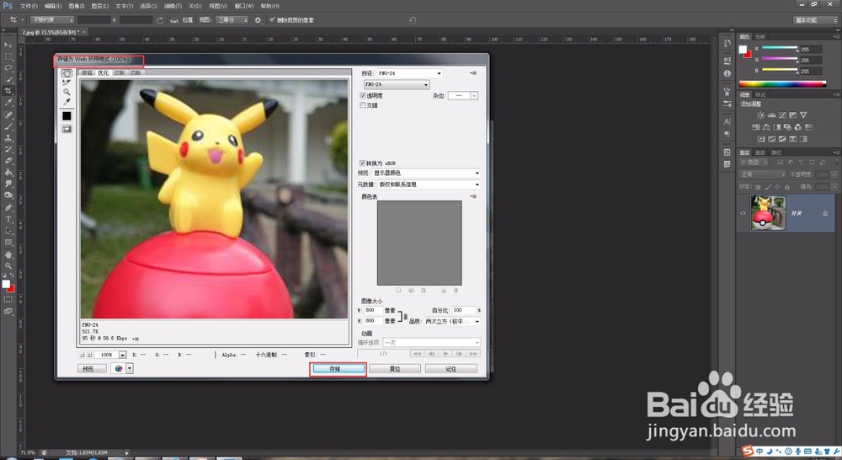Select the main Zoom tool in left toolbar

click(8, 265)
